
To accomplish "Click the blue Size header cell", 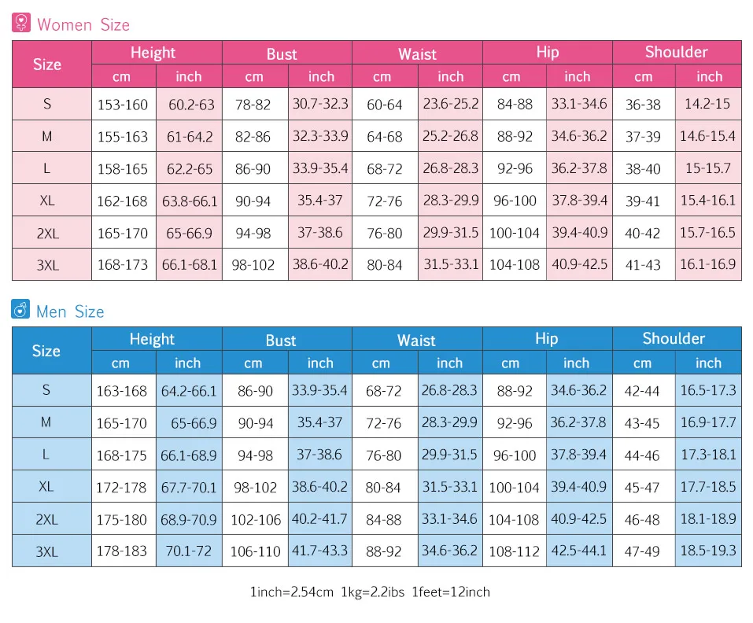I will coord(46,351).
